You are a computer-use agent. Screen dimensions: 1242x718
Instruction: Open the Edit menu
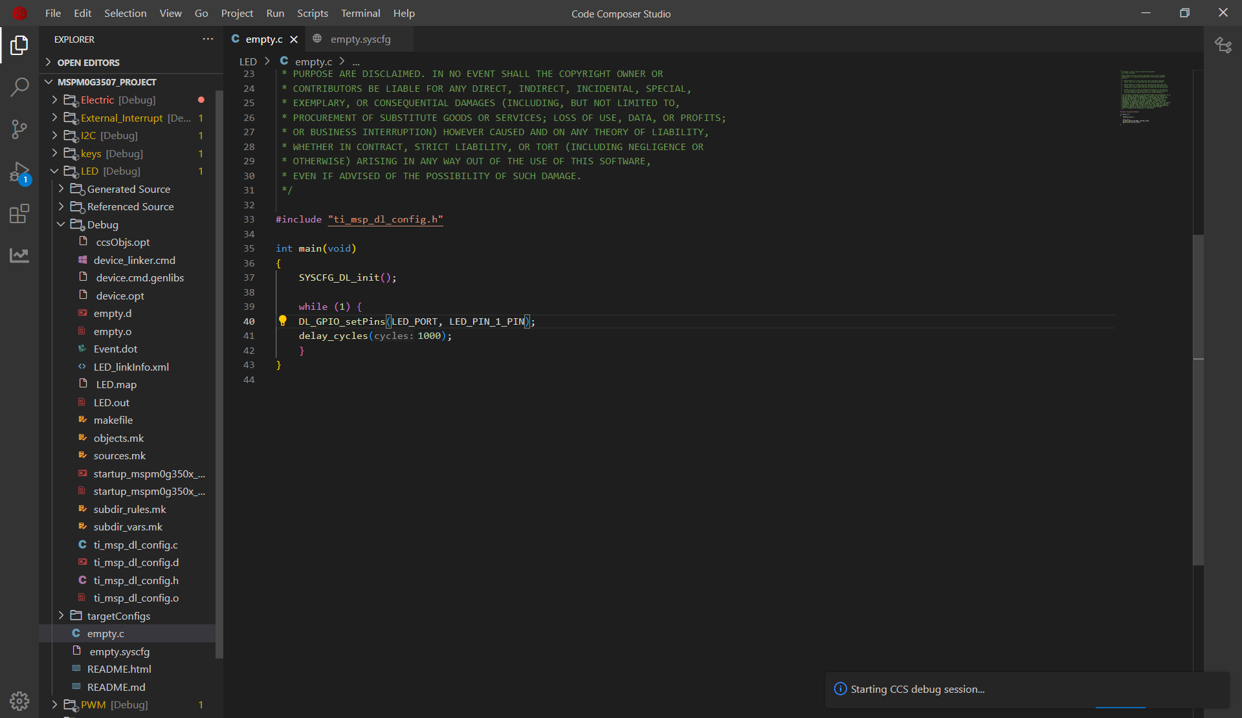(x=82, y=13)
